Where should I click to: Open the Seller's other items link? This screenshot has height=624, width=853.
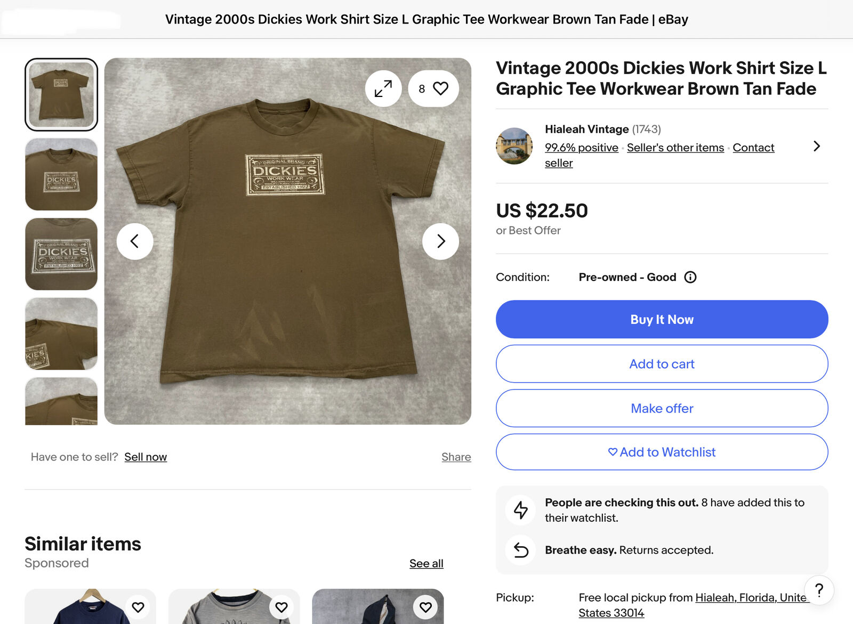coord(675,148)
